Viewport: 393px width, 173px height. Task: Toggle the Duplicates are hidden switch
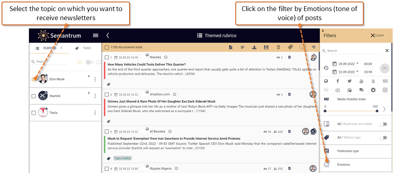coord(383,124)
